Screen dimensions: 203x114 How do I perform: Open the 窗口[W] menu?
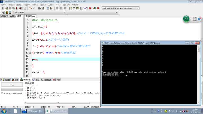click(x=67, y=5)
